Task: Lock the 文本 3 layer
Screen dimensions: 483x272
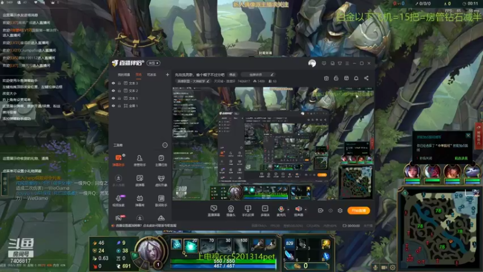Action: point(119,83)
